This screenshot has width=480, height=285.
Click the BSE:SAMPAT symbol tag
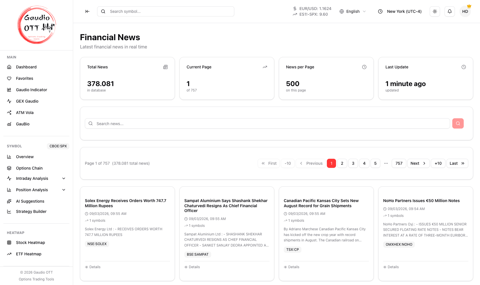coord(198,255)
